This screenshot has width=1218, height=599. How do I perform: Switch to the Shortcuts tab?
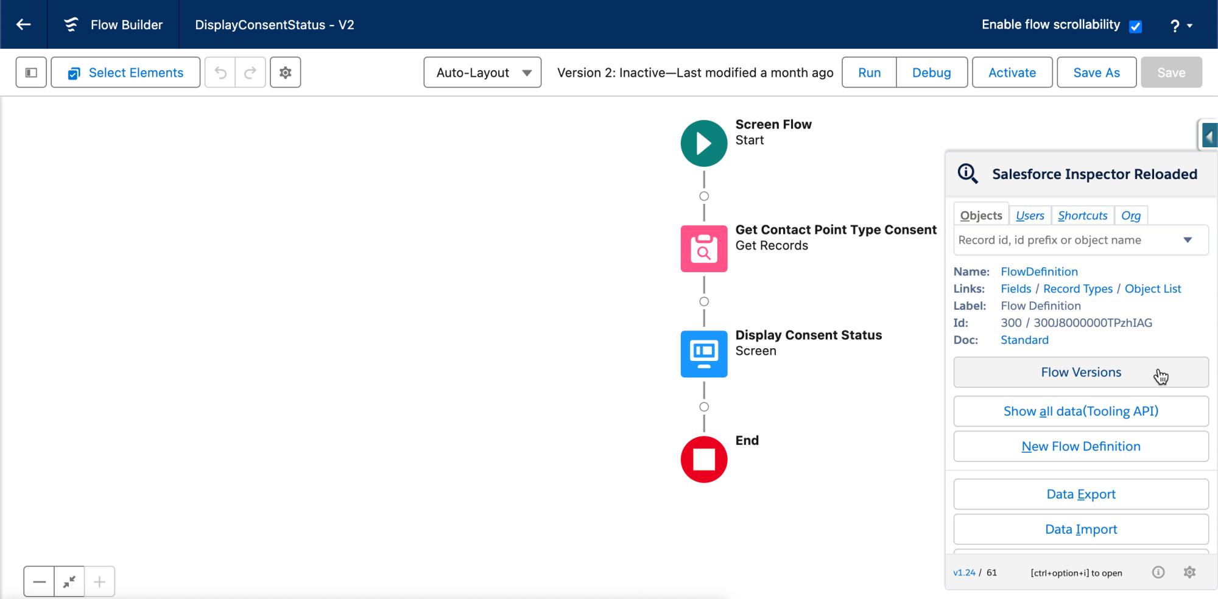click(x=1082, y=215)
